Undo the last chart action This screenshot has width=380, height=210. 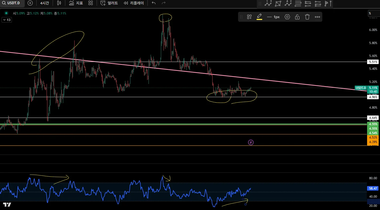[x=154, y=3]
